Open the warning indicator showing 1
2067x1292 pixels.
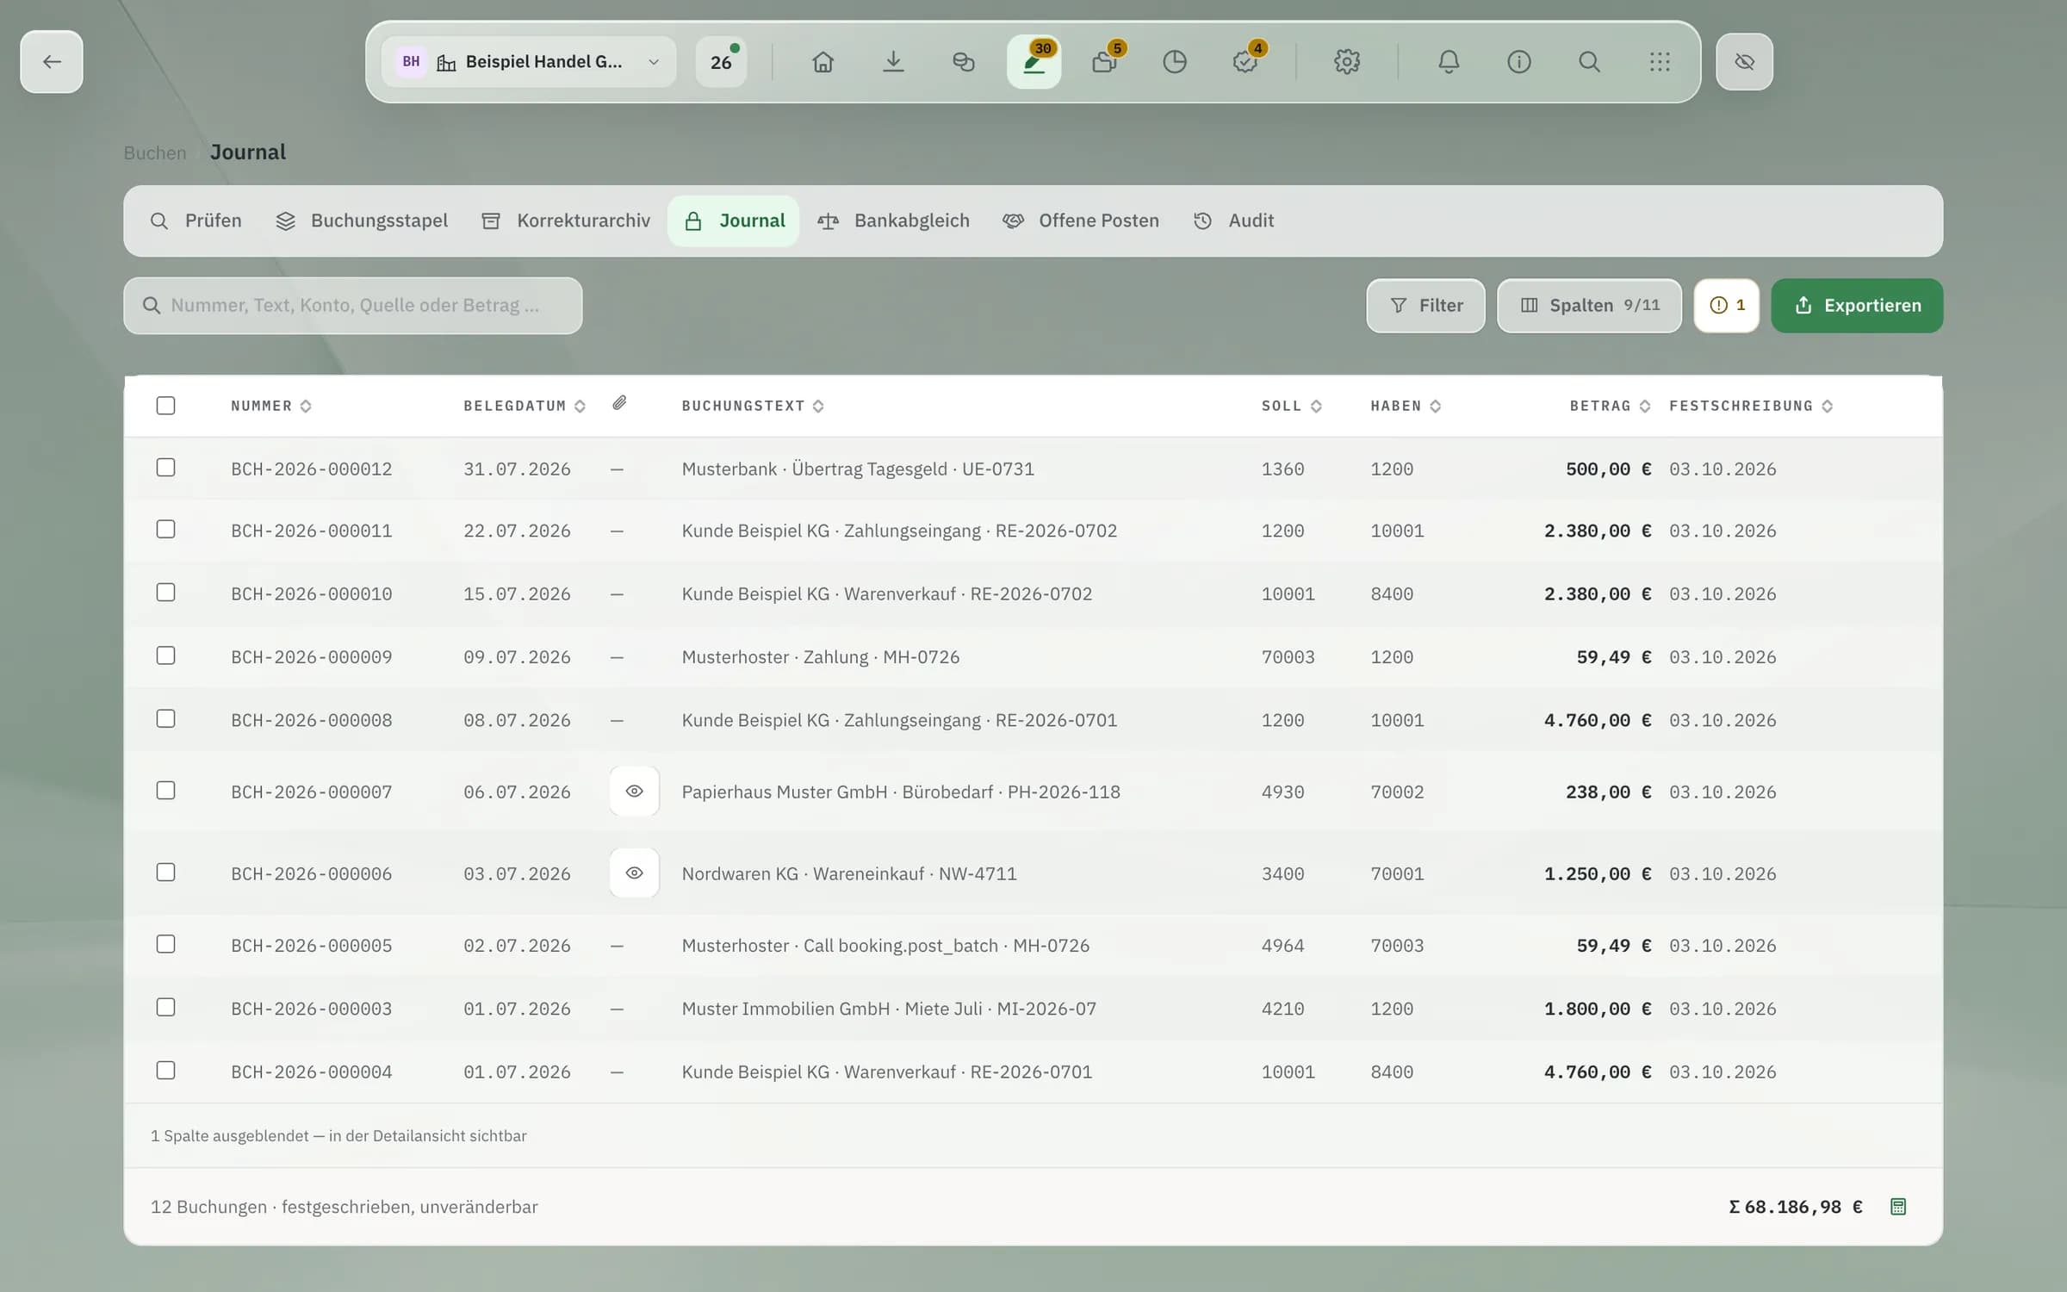point(1726,306)
